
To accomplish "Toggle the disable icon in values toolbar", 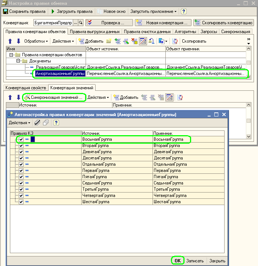I will point(169,97).
